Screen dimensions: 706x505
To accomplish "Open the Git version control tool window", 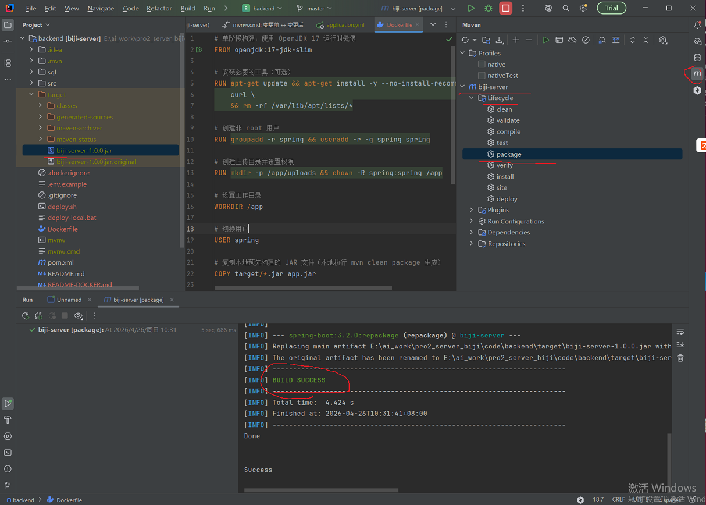I will point(8,485).
